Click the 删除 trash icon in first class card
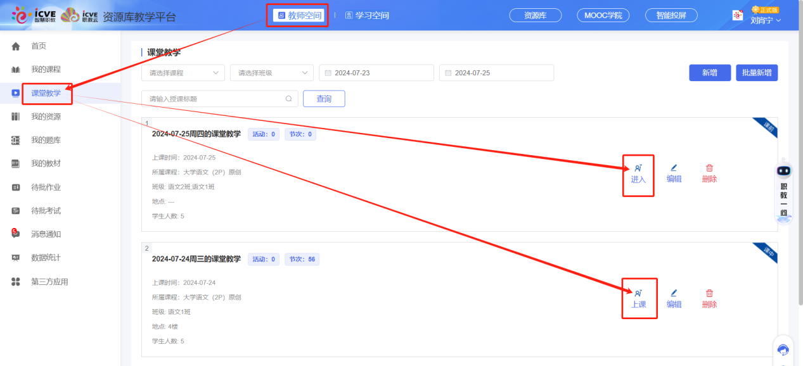This screenshot has height=366, width=803. tap(709, 168)
